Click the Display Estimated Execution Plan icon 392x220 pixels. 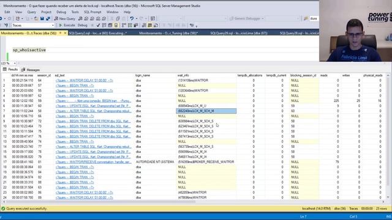[x=104, y=25]
